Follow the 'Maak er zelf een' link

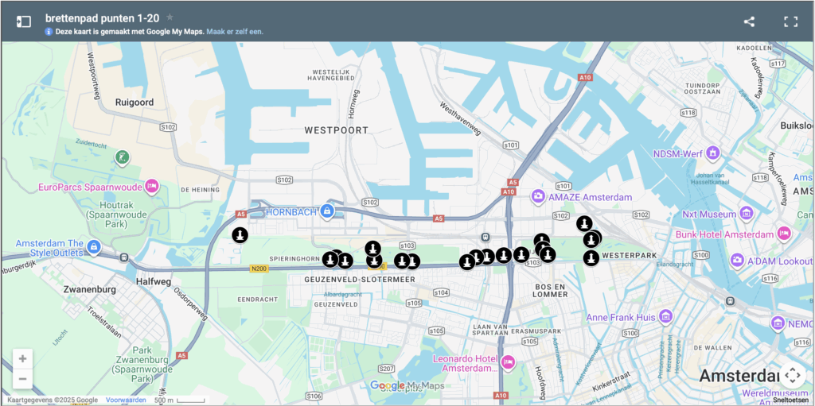point(235,32)
